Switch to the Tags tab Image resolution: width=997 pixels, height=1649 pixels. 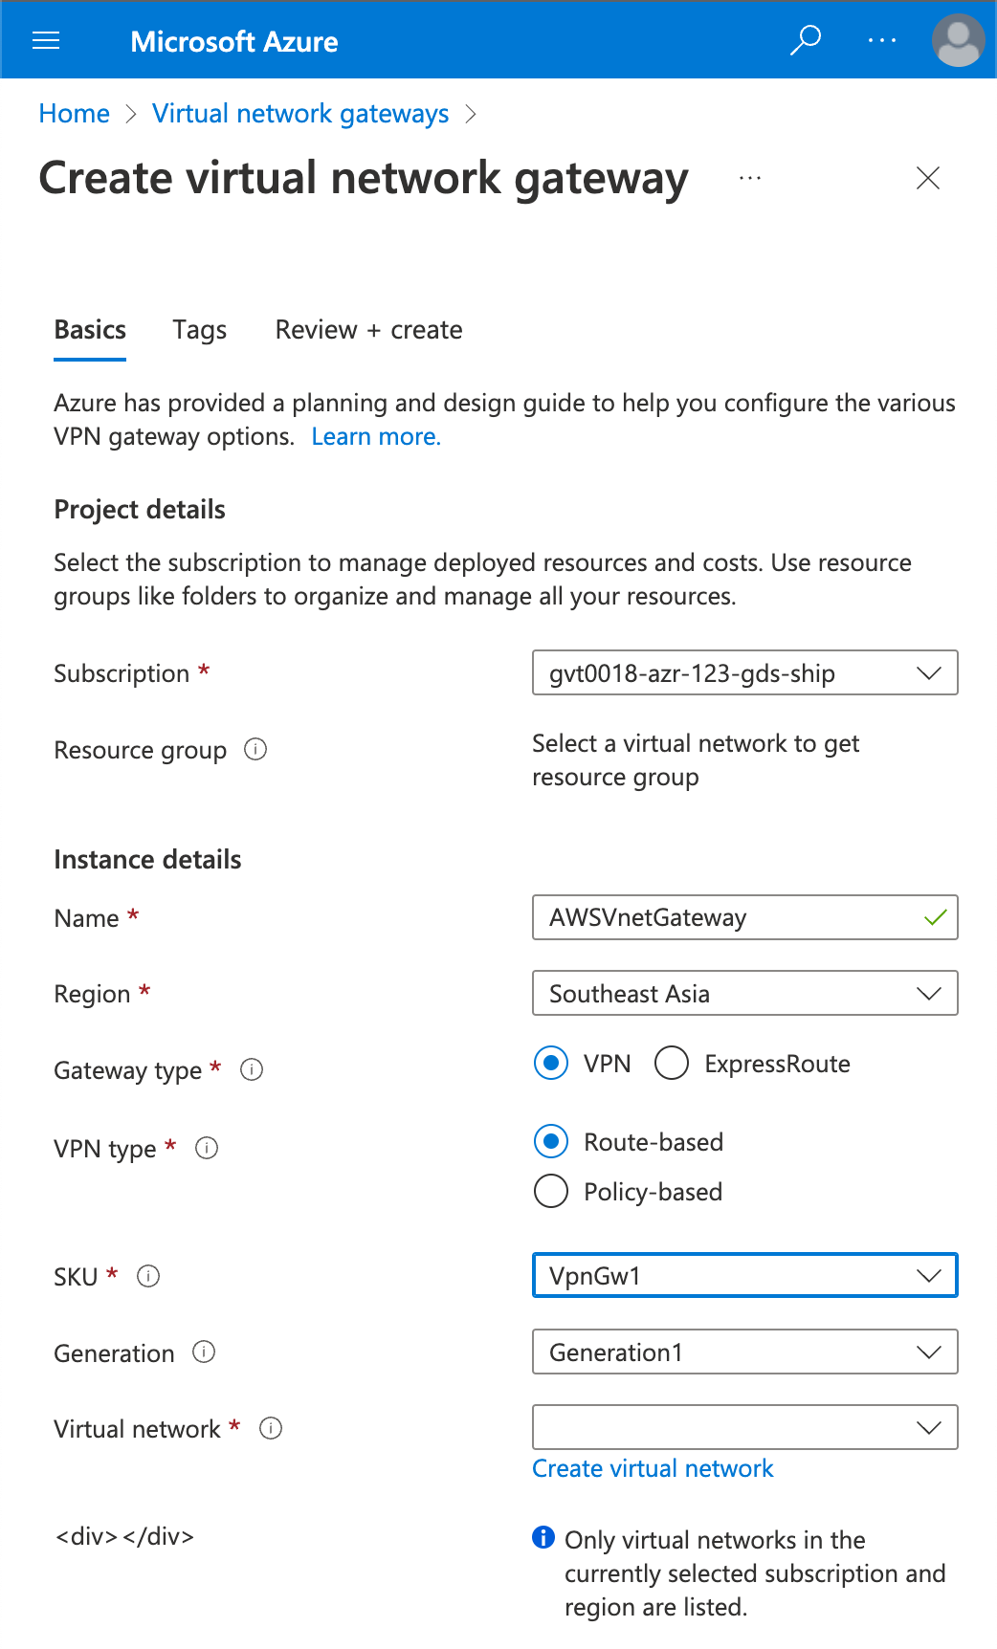point(199,330)
